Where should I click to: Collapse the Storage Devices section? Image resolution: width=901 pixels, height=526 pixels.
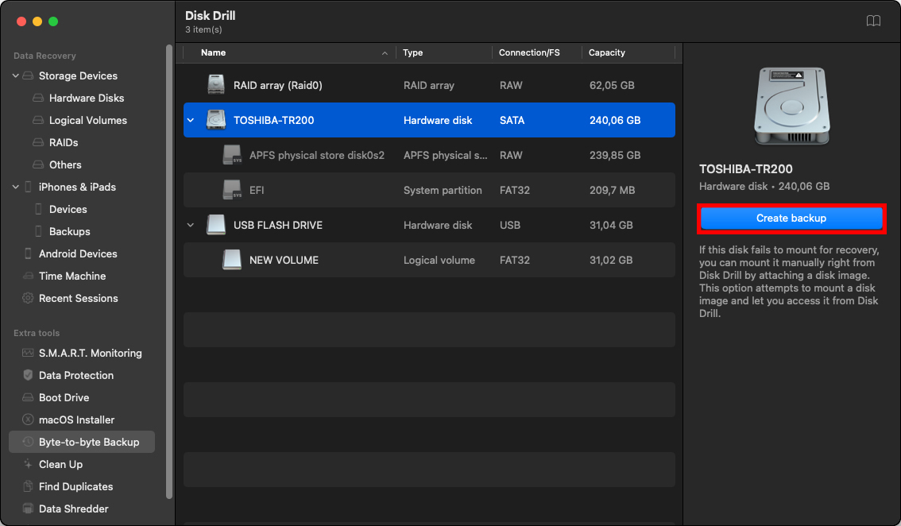coord(16,76)
